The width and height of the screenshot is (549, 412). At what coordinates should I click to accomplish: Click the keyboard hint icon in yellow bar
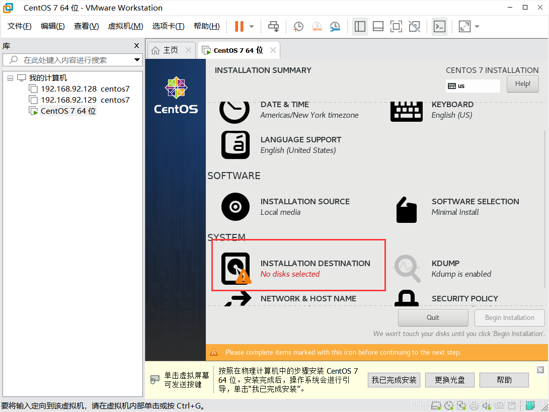155,380
